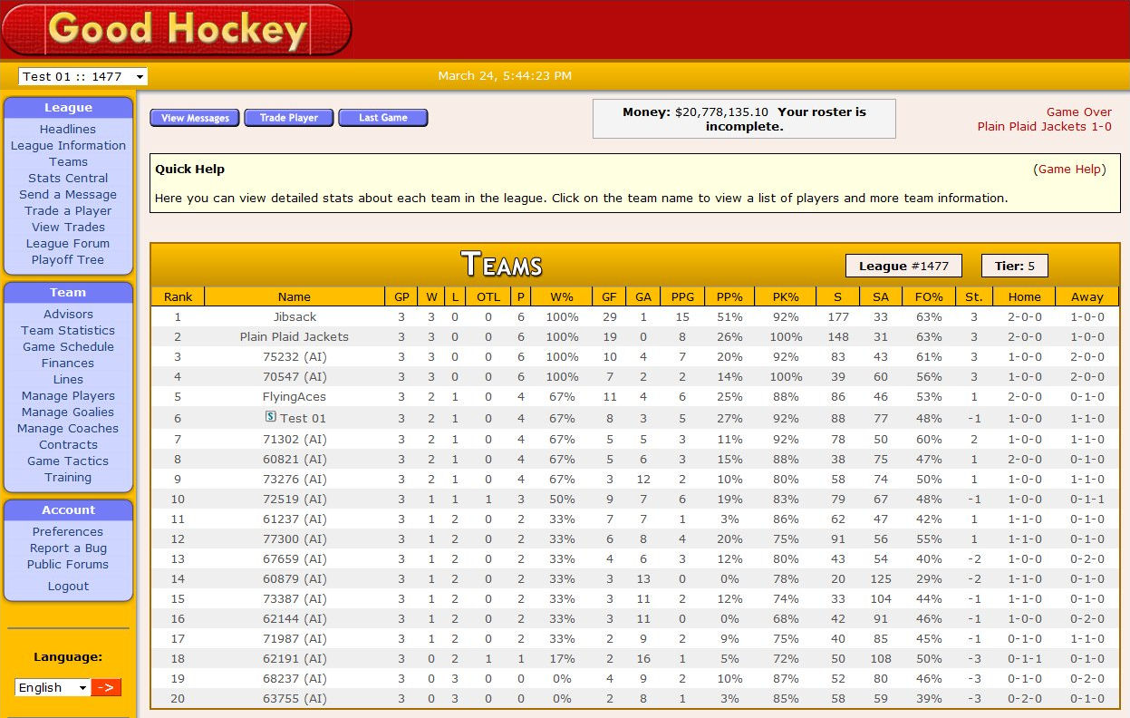The width and height of the screenshot is (1130, 718).
Task: Open Lines in the Team menu
Action: point(68,380)
